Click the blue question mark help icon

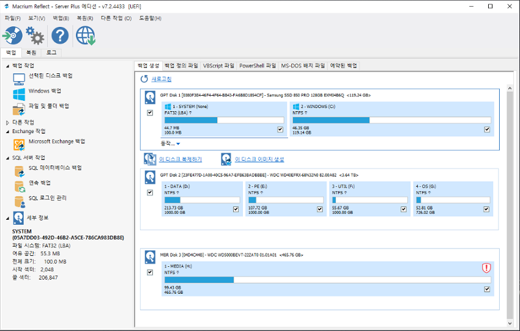pyautogui.click(x=60, y=35)
